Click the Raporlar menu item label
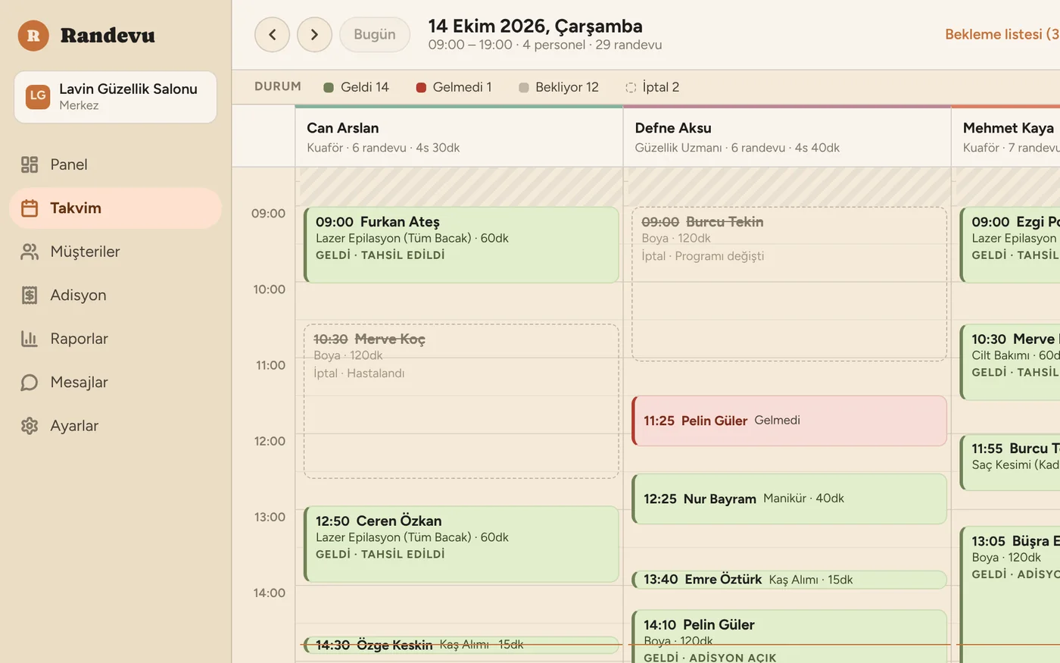The height and width of the screenshot is (663, 1060). [x=79, y=339]
